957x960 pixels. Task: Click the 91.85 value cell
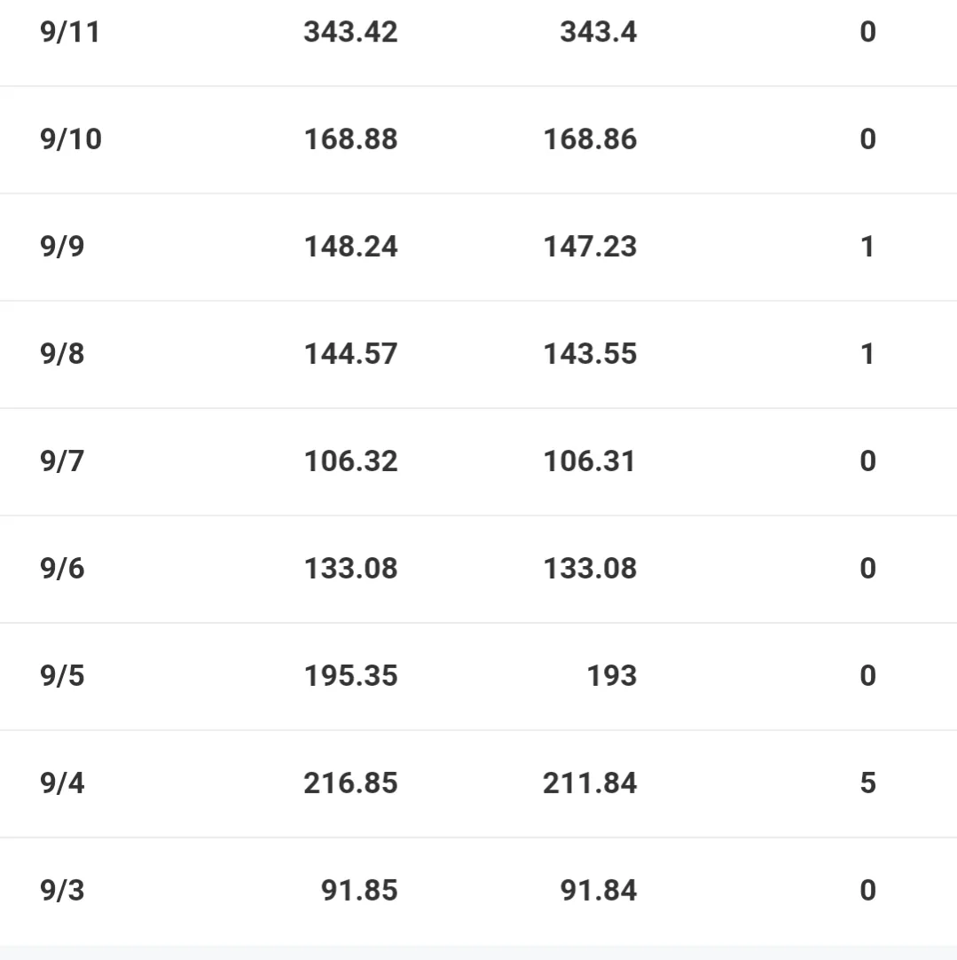coord(358,891)
